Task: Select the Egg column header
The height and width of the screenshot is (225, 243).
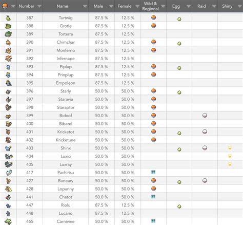Action: tap(176, 6)
